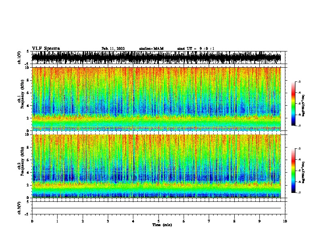Click time axis tick label "1"

pyautogui.click(x=57, y=221)
